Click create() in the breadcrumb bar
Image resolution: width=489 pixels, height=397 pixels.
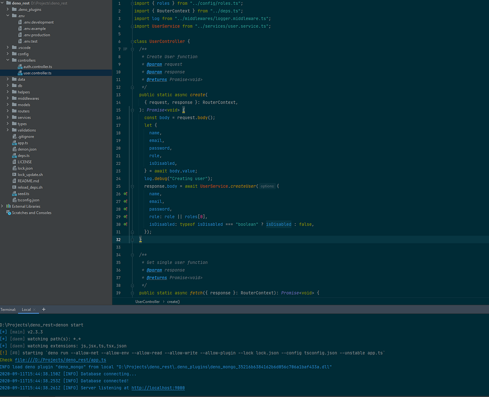[173, 302]
